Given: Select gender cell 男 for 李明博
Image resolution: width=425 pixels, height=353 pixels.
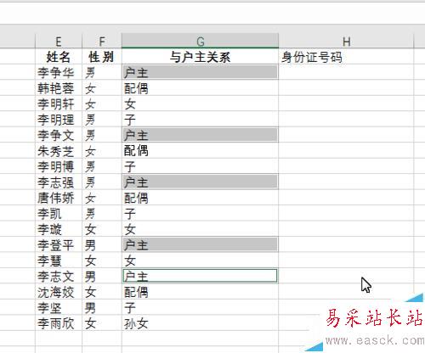Looking at the screenshot, I should [102, 166].
